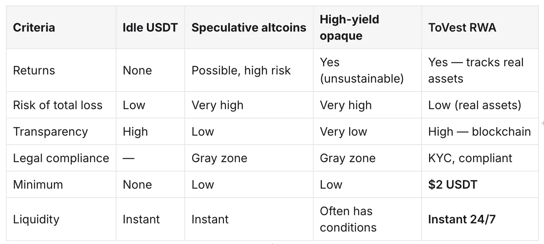Select the High — blockchain cell
544x244 pixels.
[479, 132]
